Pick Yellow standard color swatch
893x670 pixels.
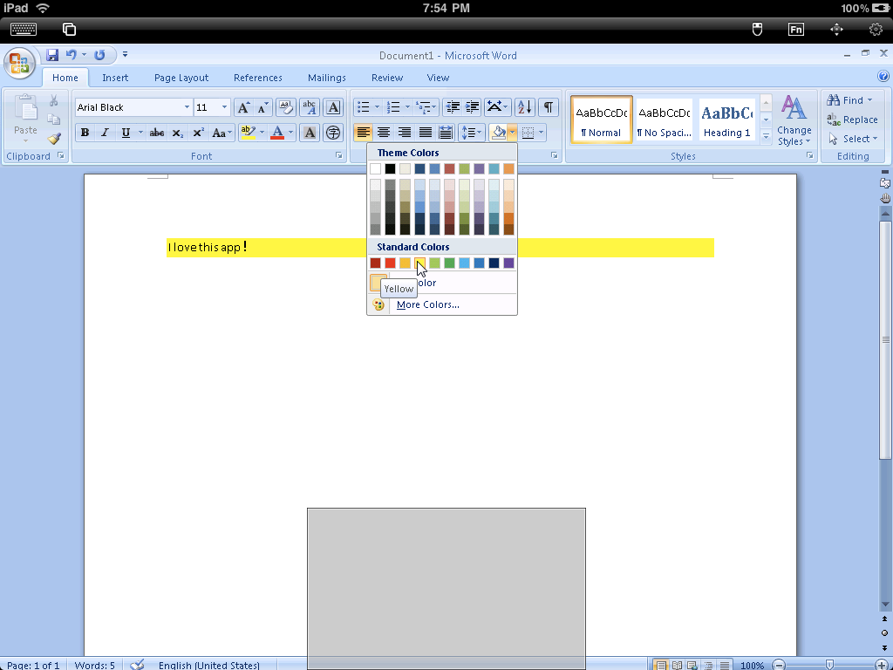tap(419, 263)
